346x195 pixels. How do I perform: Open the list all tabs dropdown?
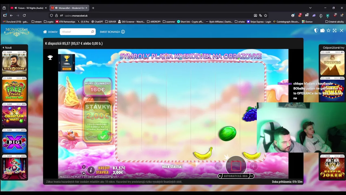(310, 8)
